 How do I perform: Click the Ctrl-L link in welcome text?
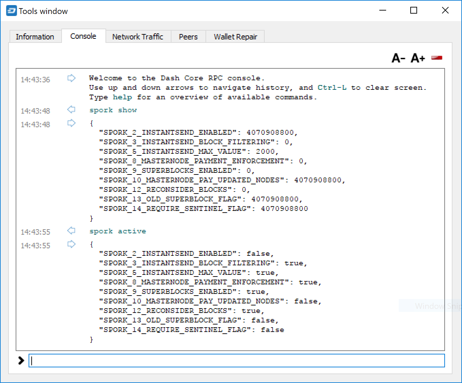(332, 88)
